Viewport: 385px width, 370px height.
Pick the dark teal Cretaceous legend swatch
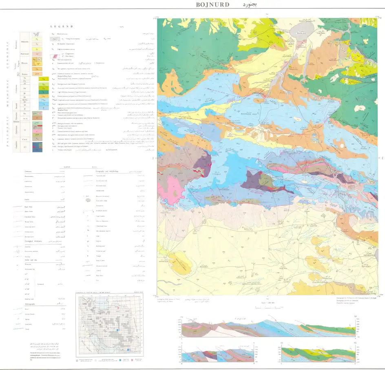pyautogui.click(x=44, y=92)
